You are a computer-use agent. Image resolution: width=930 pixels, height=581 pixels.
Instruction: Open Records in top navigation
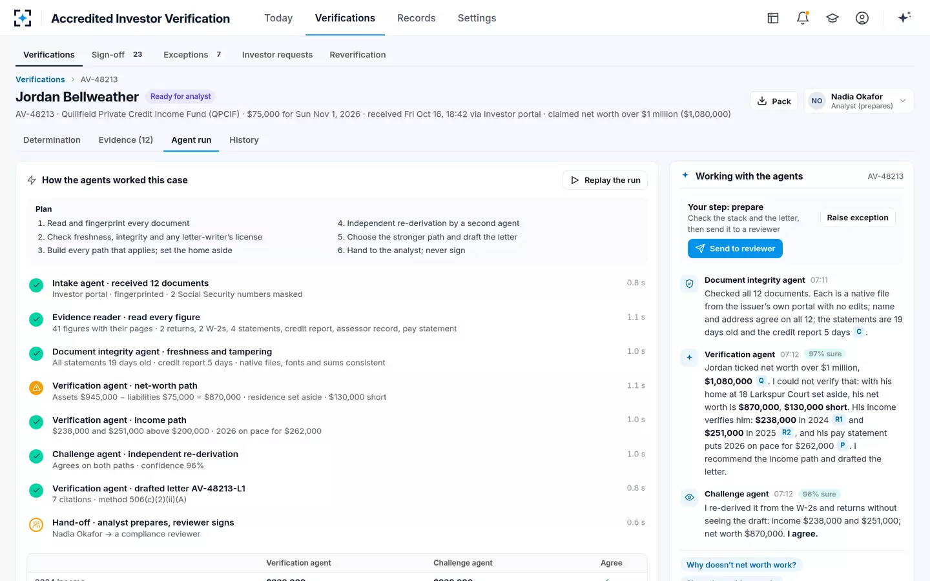pyautogui.click(x=417, y=18)
